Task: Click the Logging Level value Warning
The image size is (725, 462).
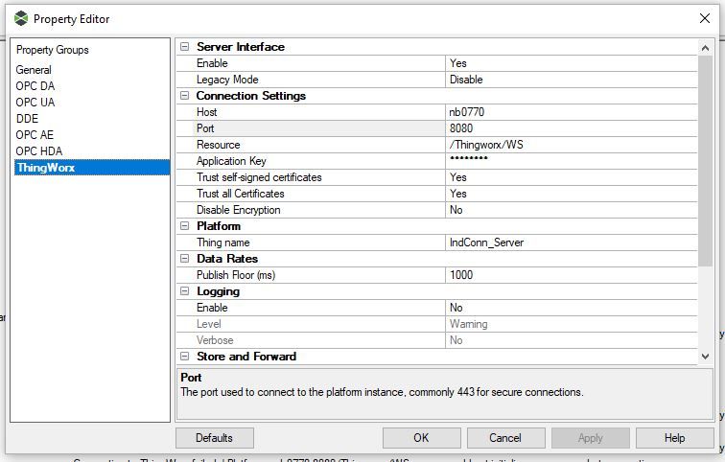Action: click(x=571, y=324)
